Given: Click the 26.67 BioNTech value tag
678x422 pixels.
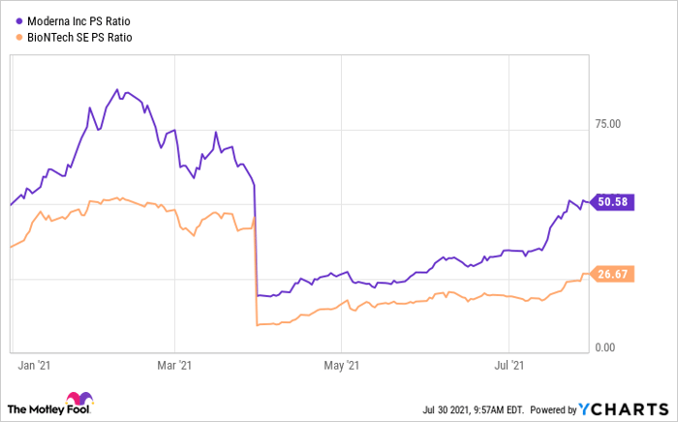Looking at the screenshot, I should 611,275.
